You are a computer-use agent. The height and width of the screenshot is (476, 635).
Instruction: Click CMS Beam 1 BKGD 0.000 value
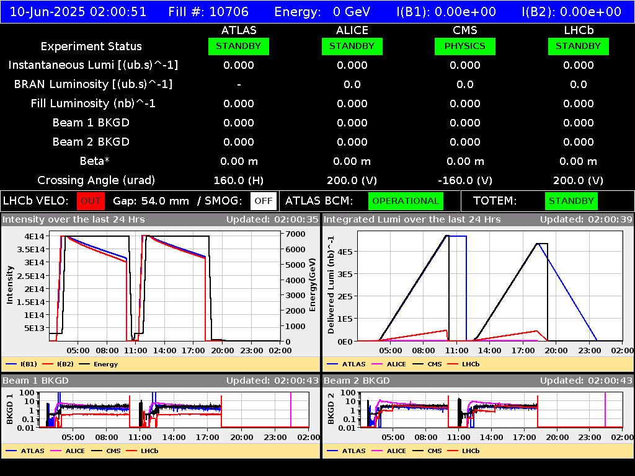pyautogui.click(x=465, y=123)
